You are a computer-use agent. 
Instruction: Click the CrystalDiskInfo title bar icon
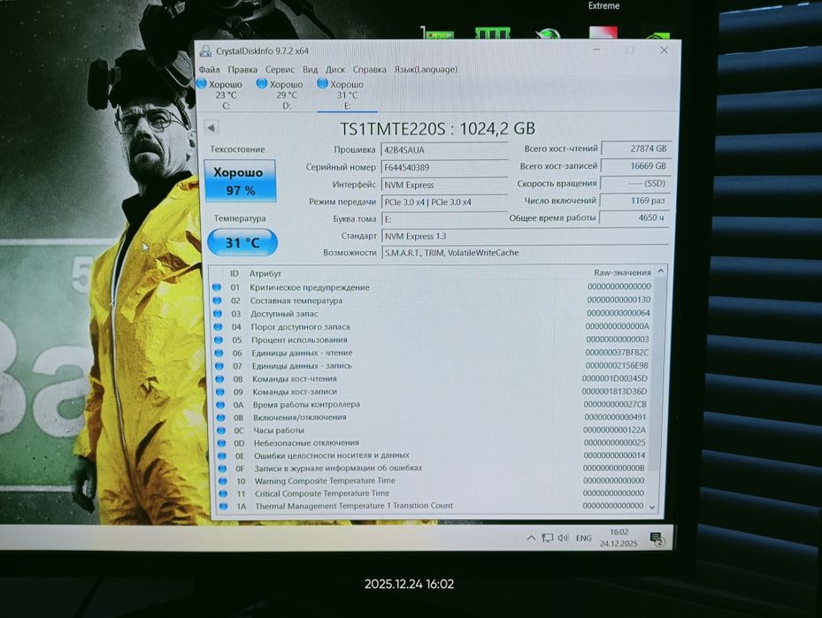[x=205, y=50]
